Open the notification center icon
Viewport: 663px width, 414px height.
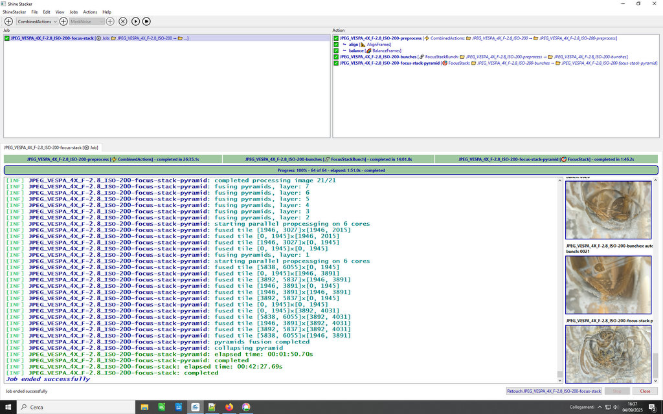[x=653, y=408]
